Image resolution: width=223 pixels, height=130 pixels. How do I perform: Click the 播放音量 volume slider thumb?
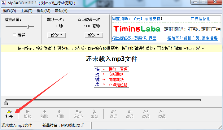[28, 26]
